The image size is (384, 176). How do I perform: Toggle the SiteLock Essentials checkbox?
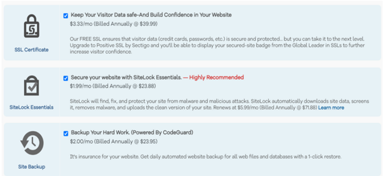tap(66, 78)
